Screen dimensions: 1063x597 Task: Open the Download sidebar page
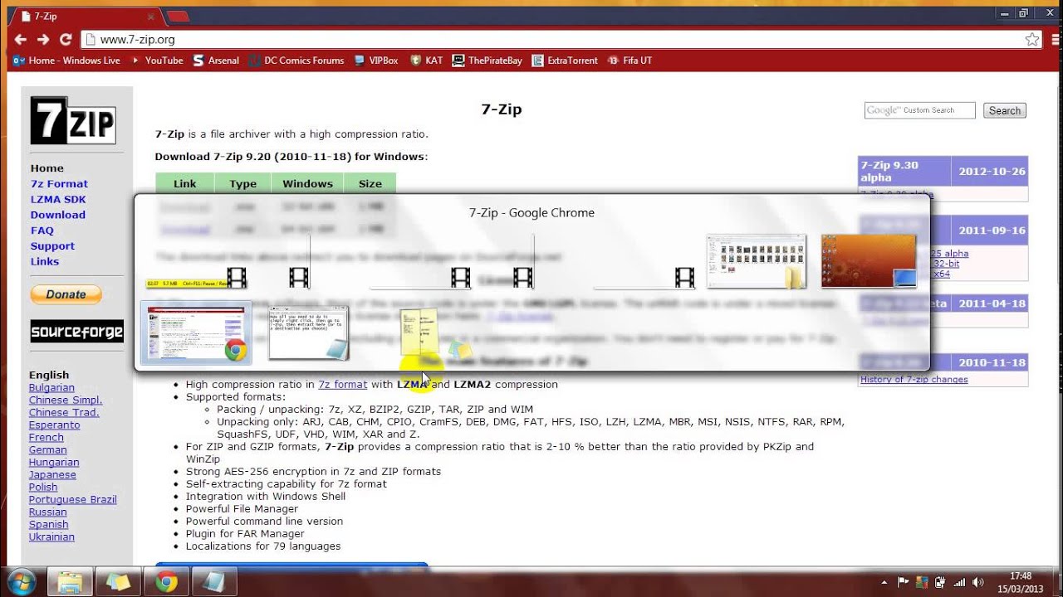click(58, 215)
